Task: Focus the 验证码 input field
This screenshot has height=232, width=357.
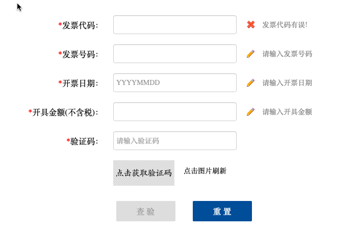Action: [174, 141]
